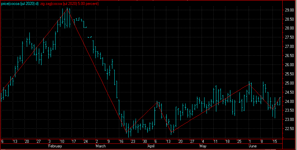Select the June month label
Screen dimensions: 297x150
(x=253, y=146)
